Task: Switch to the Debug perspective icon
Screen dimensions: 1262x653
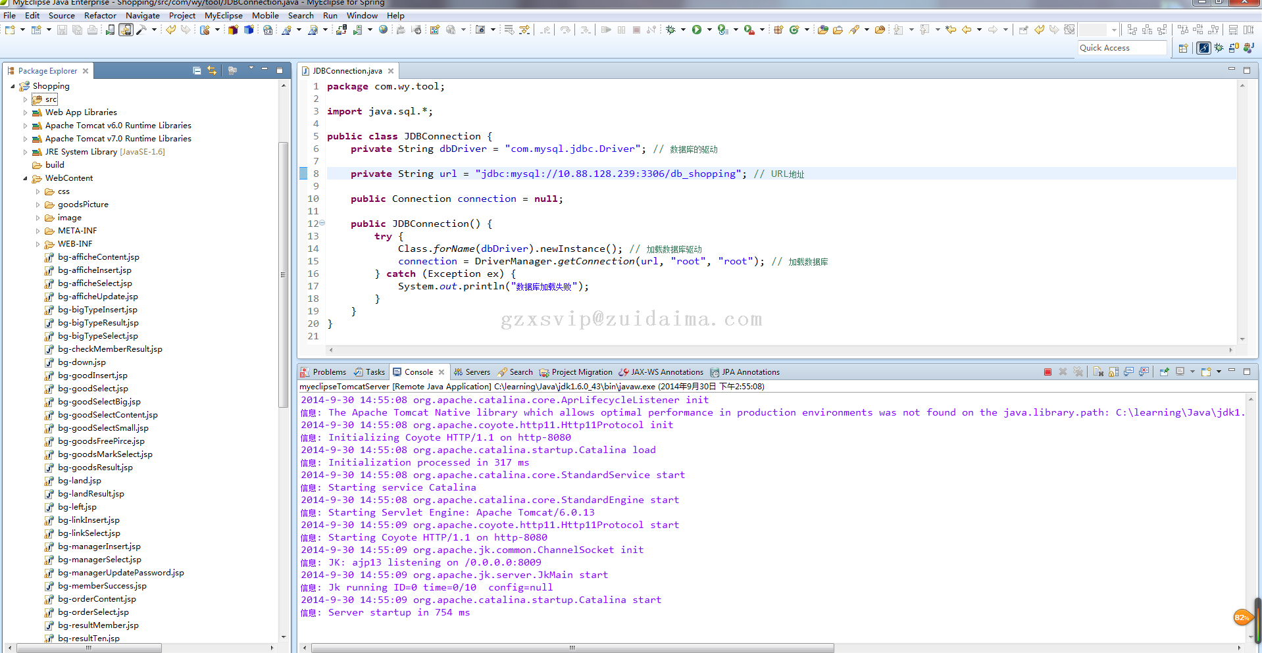Action: tap(1219, 48)
